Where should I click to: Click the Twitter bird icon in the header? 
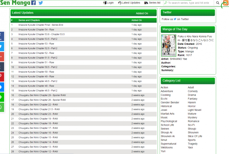(41, 3)
